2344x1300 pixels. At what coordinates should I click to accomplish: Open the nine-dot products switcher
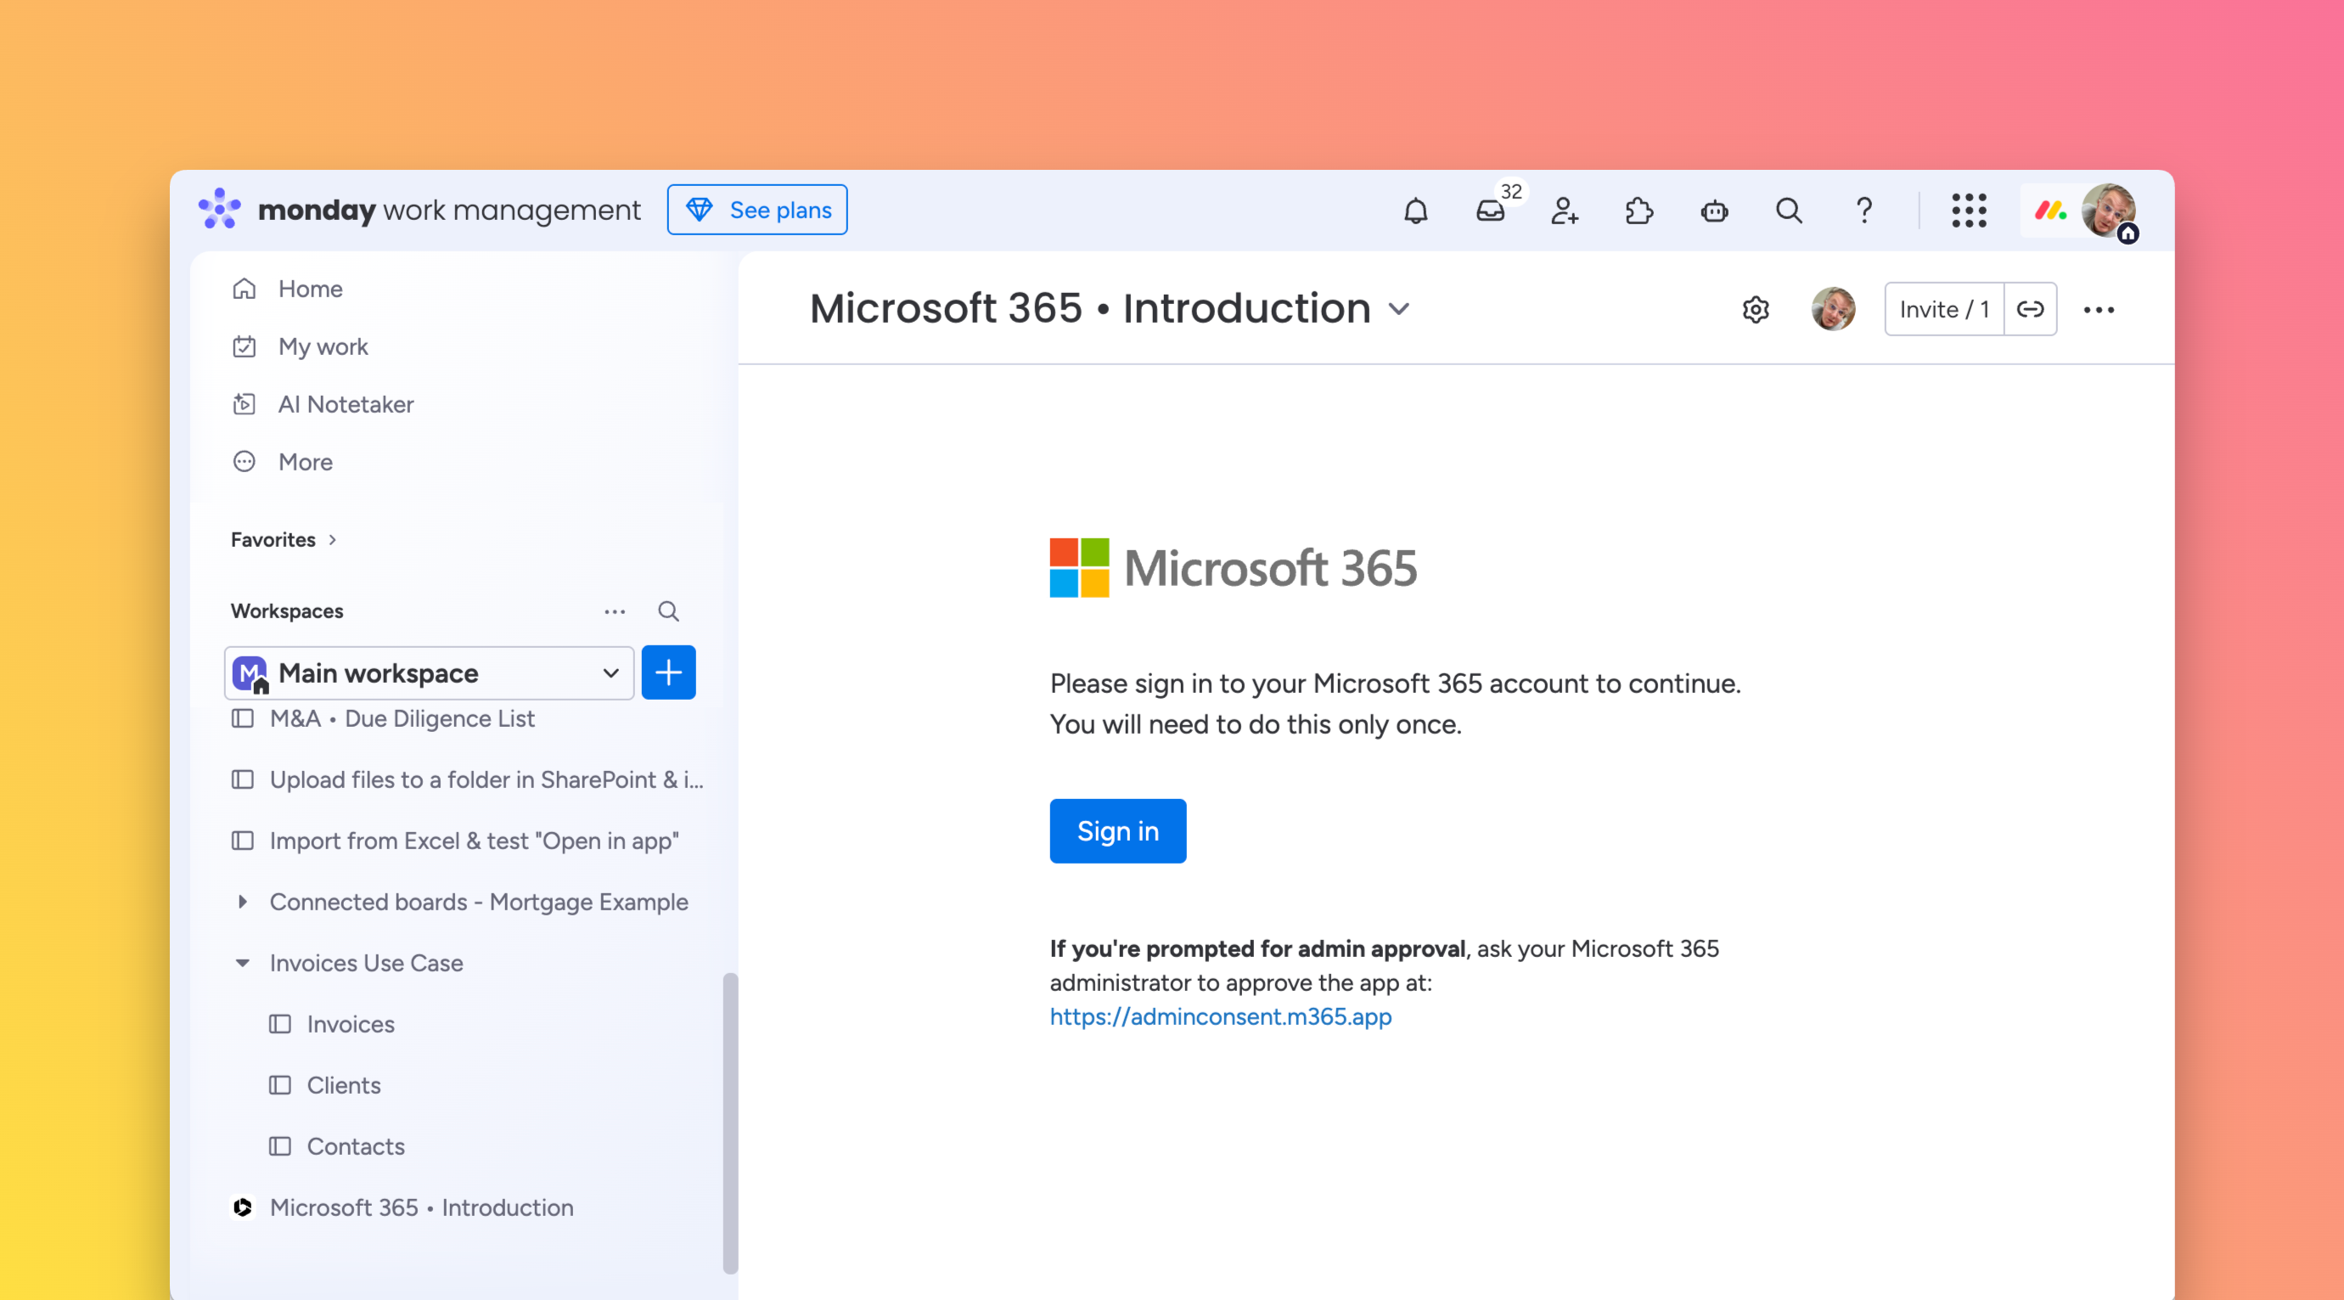tap(1968, 211)
